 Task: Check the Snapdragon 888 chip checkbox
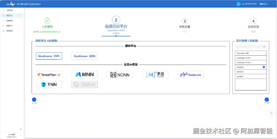264,53
